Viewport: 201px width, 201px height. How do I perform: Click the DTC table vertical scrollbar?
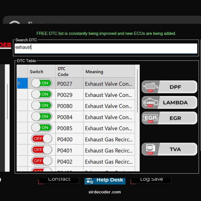pos(137,91)
